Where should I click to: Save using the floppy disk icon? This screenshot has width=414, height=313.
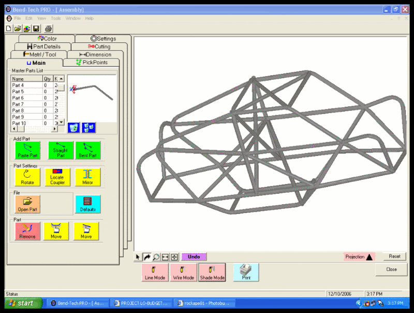[x=36, y=29]
